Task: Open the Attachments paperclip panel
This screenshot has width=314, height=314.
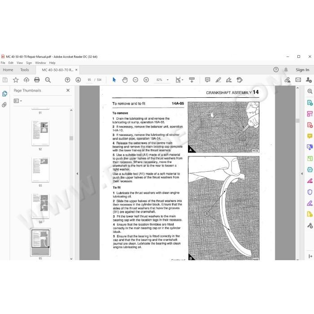Action: pyautogui.click(x=4, y=105)
